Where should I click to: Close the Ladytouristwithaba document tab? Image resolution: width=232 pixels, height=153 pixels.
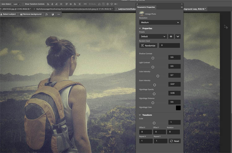[116, 9]
